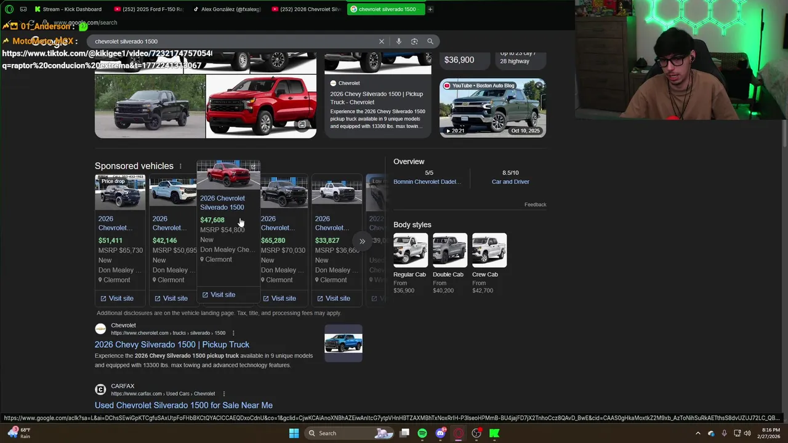Play the Boston Auto Blog YouTube video
This screenshot has height=443, width=788.
[x=492, y=108]
